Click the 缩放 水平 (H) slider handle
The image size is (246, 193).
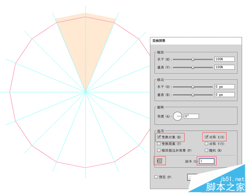[x=193, y=59]
